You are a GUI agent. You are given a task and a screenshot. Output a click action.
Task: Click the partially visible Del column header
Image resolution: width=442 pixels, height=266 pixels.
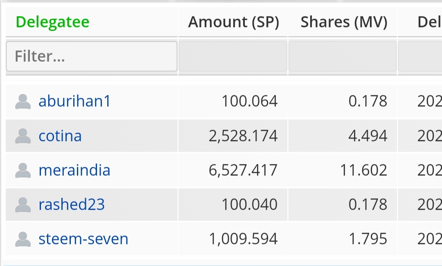pos(429,22)
